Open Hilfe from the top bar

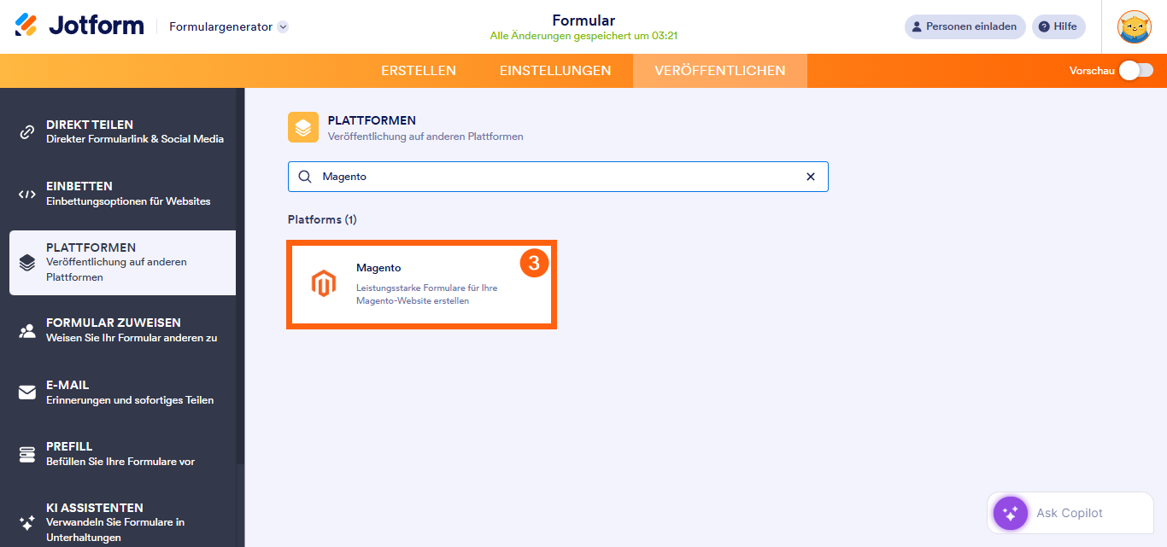pos(1058,26)
